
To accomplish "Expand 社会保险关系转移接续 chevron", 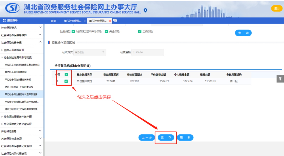I will (x=40, y=153).
